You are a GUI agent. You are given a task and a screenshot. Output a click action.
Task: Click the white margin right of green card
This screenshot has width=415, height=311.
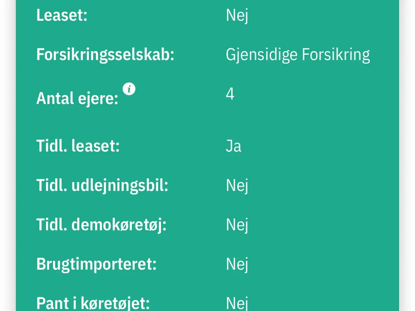407,155
